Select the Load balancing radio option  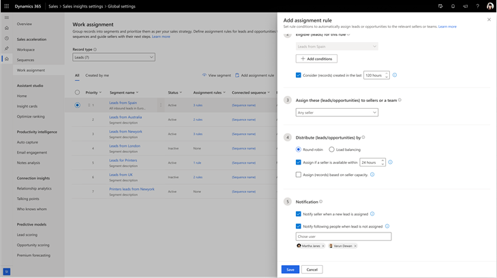pyautogui.click(x=331, y=150)
